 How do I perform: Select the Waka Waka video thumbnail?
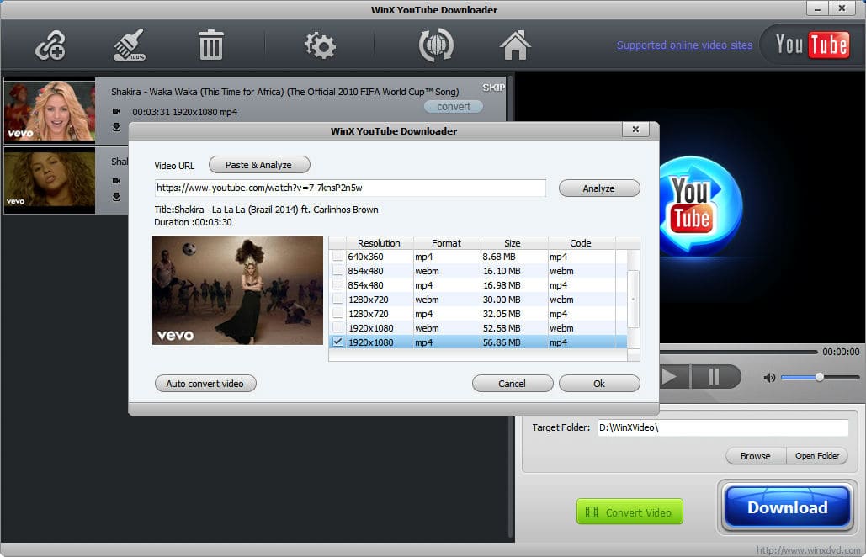click(x=50, y=110)
